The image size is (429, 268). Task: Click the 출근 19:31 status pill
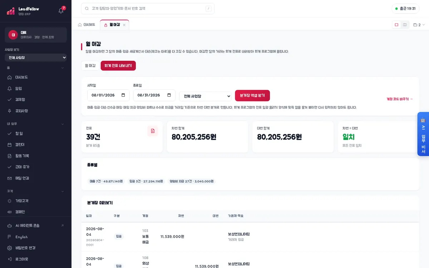tap(405, 9)
